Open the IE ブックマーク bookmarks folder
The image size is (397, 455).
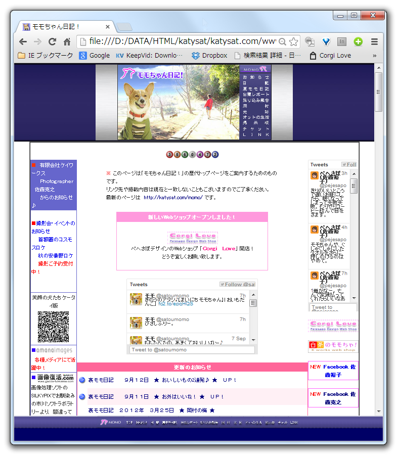[x=46, y=56]
